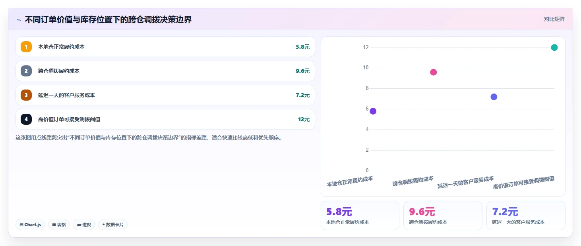This screenshot has width=581, height=246.
Task: Click y-axis tick label 0
Action: [367, 171]
